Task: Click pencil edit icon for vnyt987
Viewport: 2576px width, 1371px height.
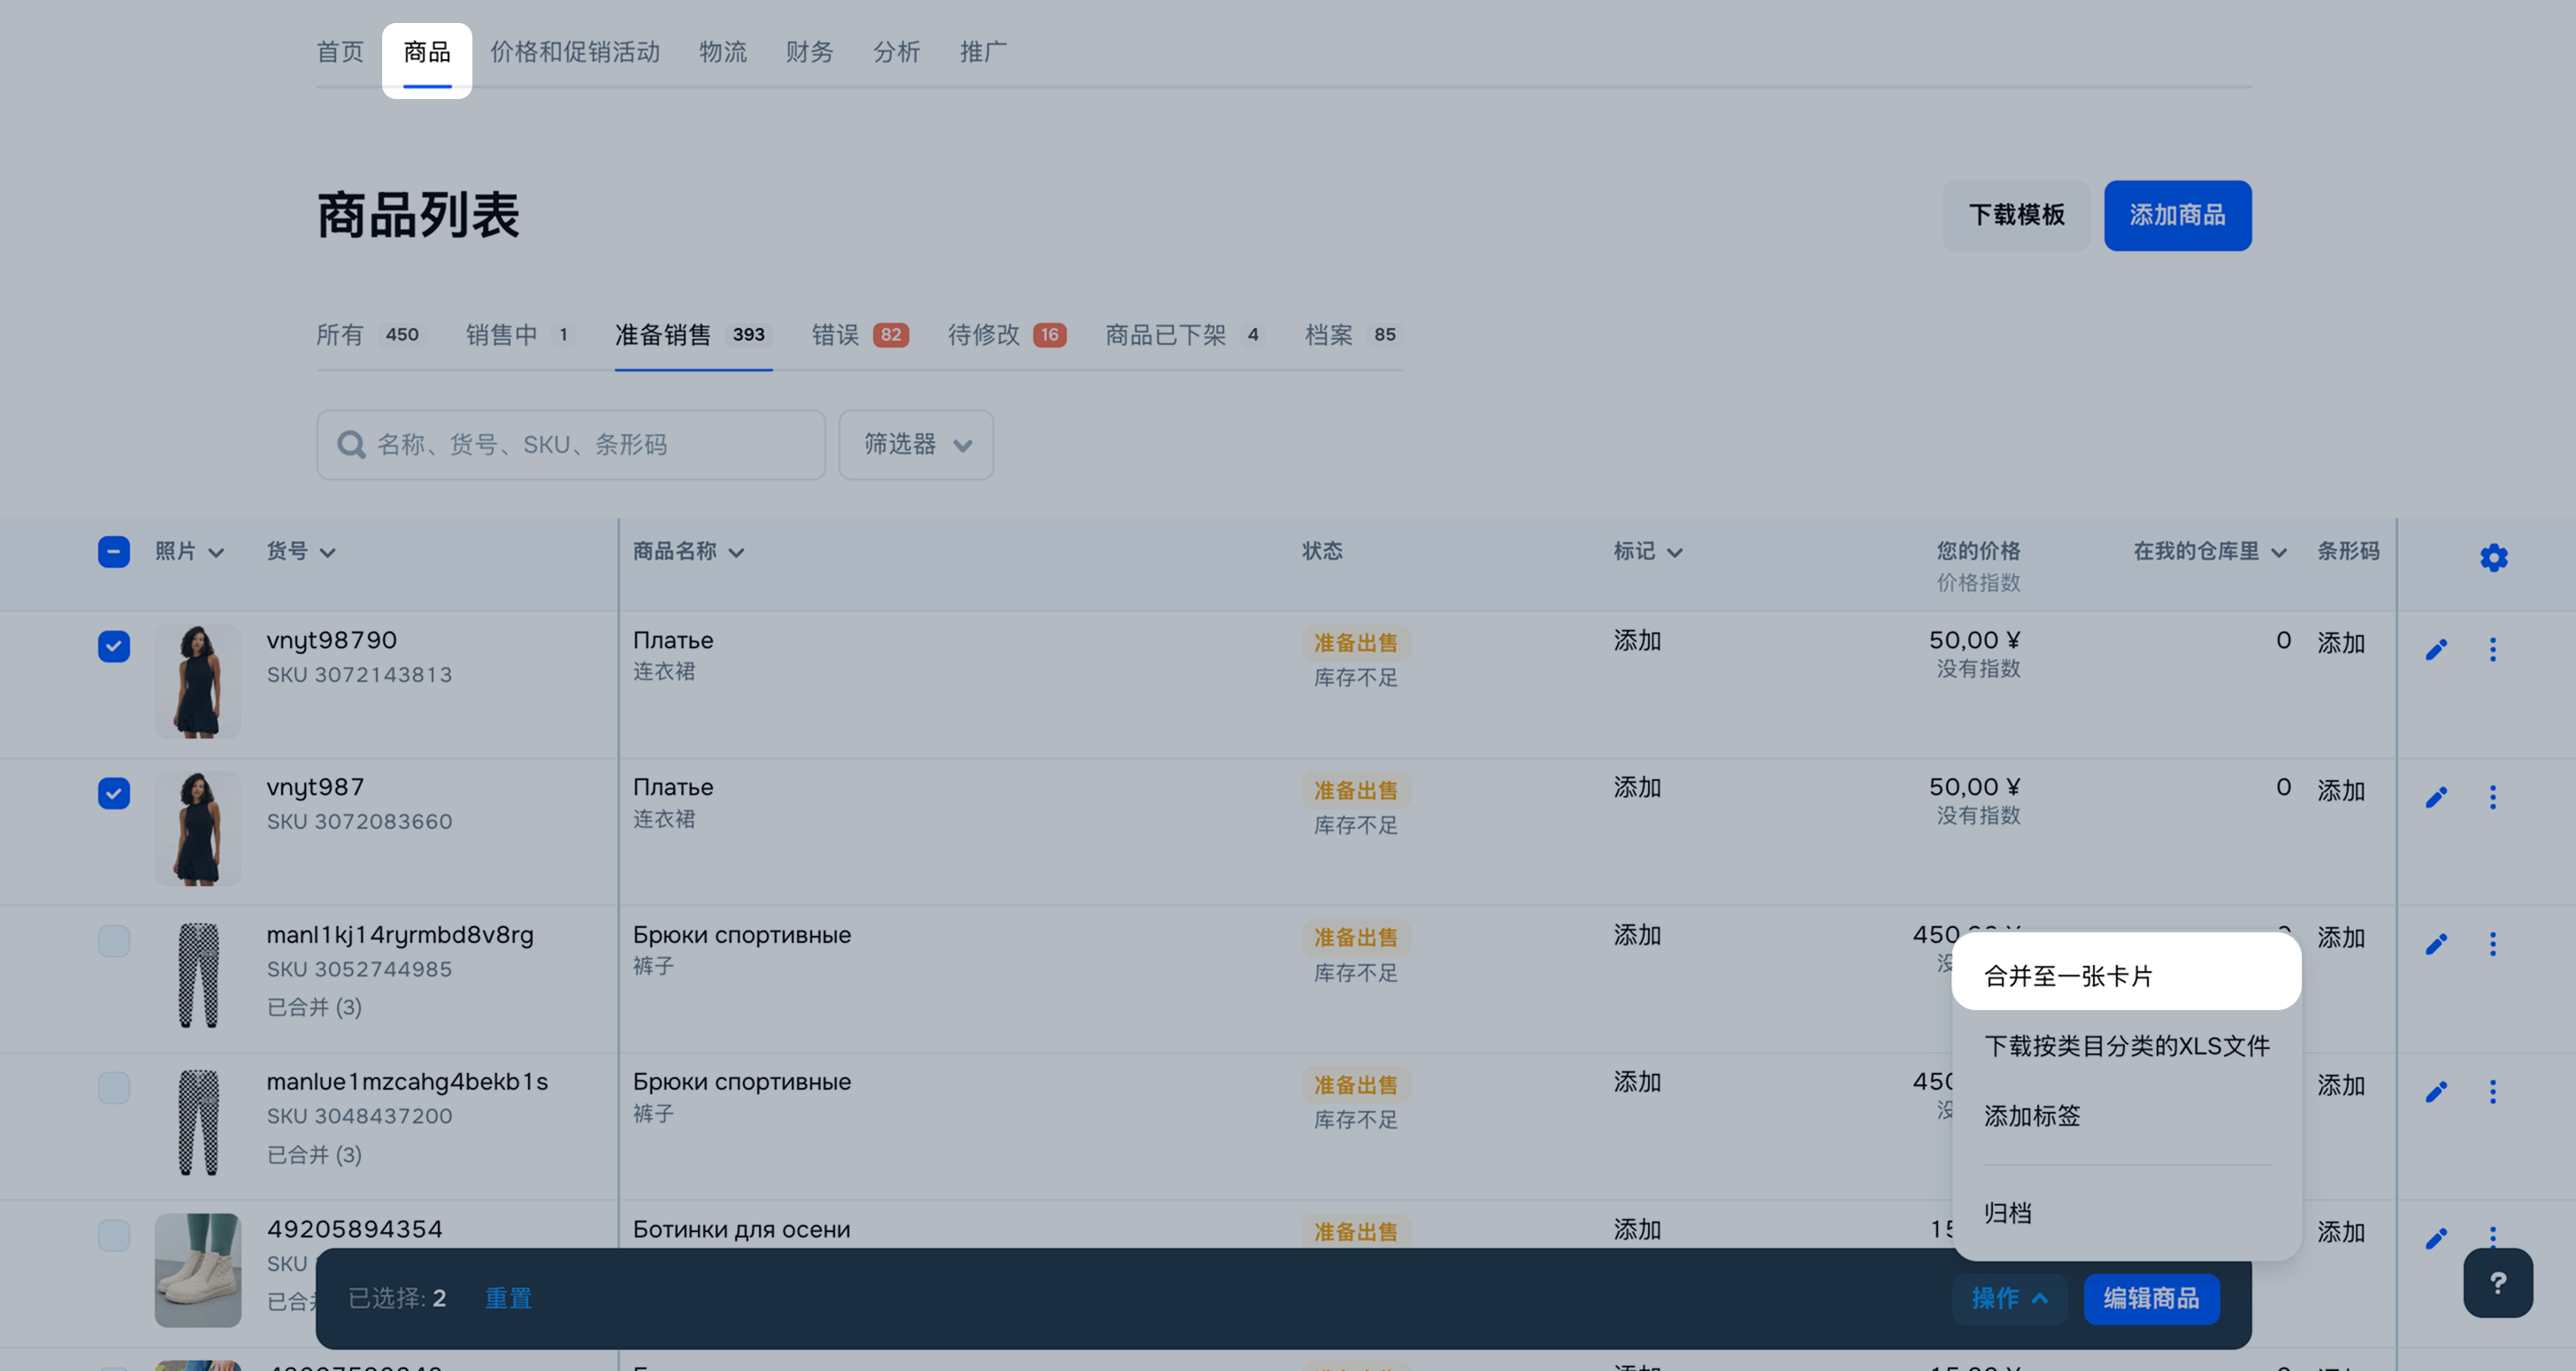Action: [x=2436, y=797]
